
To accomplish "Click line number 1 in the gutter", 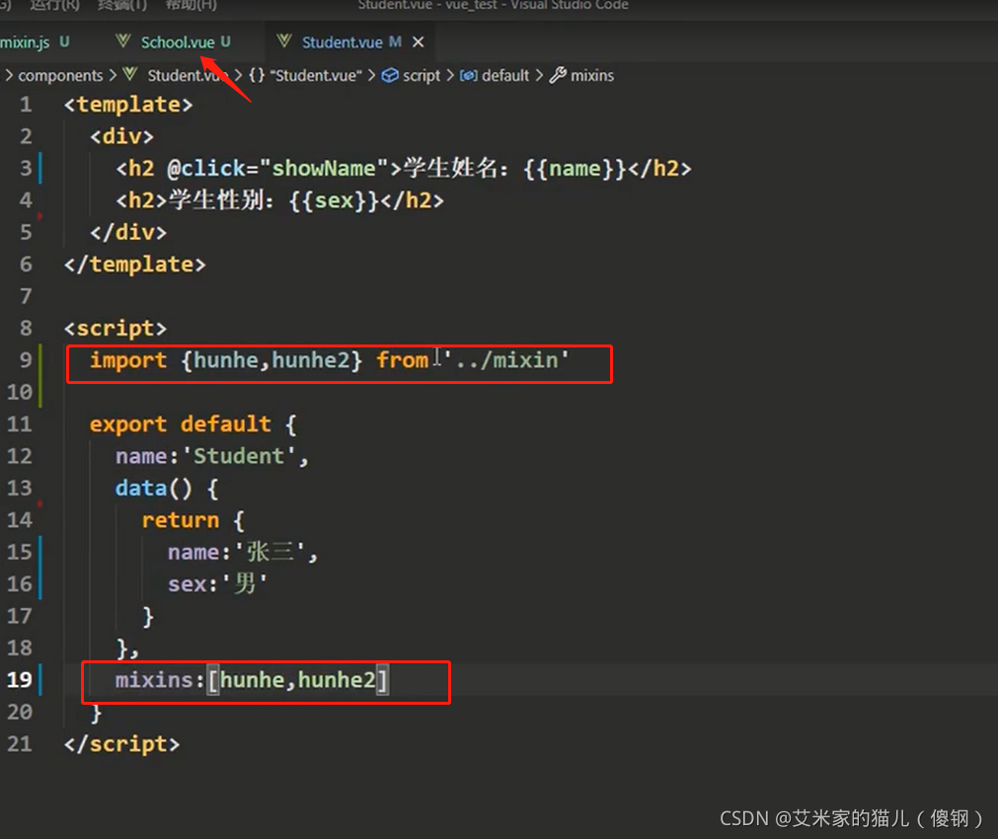I will tap(26, 104).
